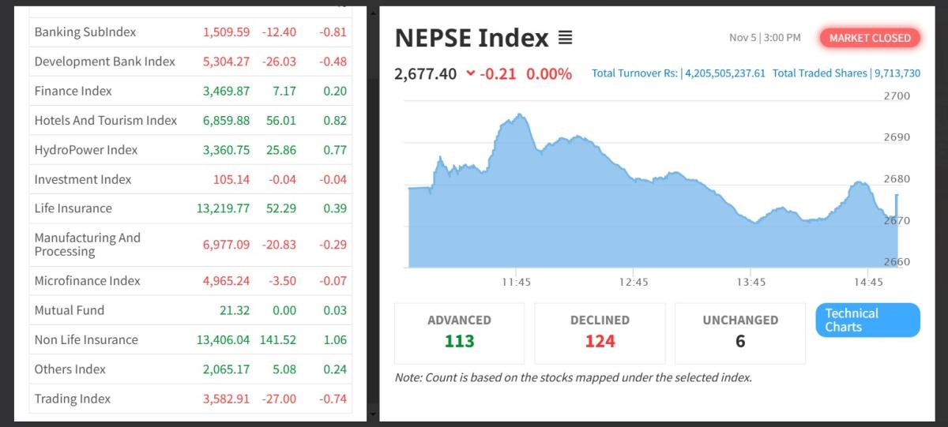Click the ADVANCED 113 stocks box
This screenshot has height=427, width=948.
coord(459,332)
